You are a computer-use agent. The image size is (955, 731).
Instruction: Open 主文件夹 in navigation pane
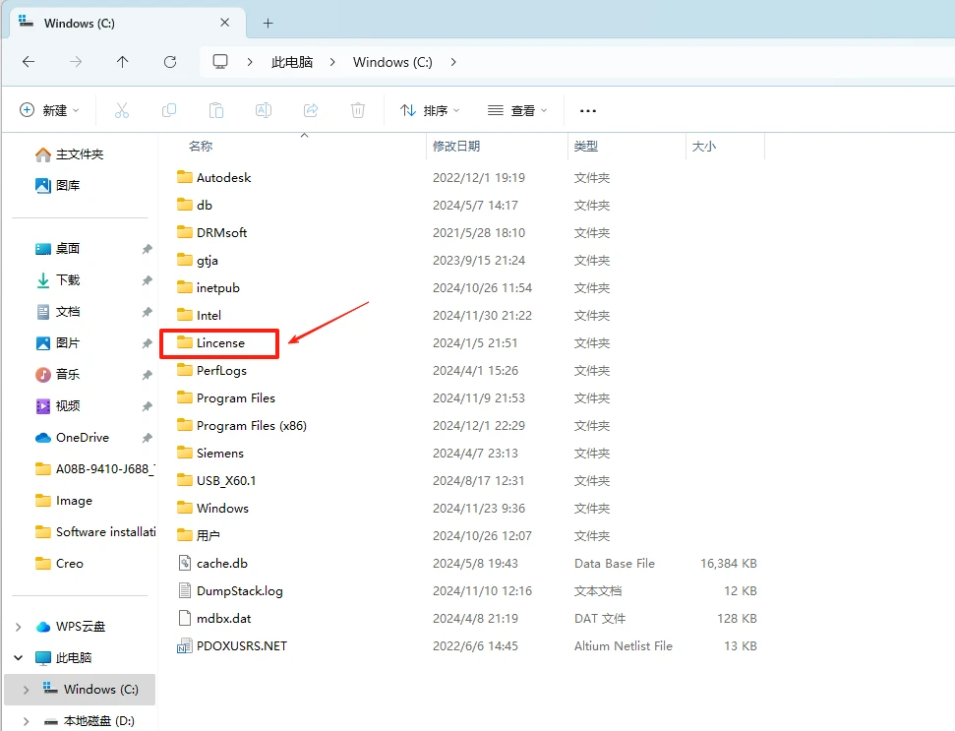70,154
